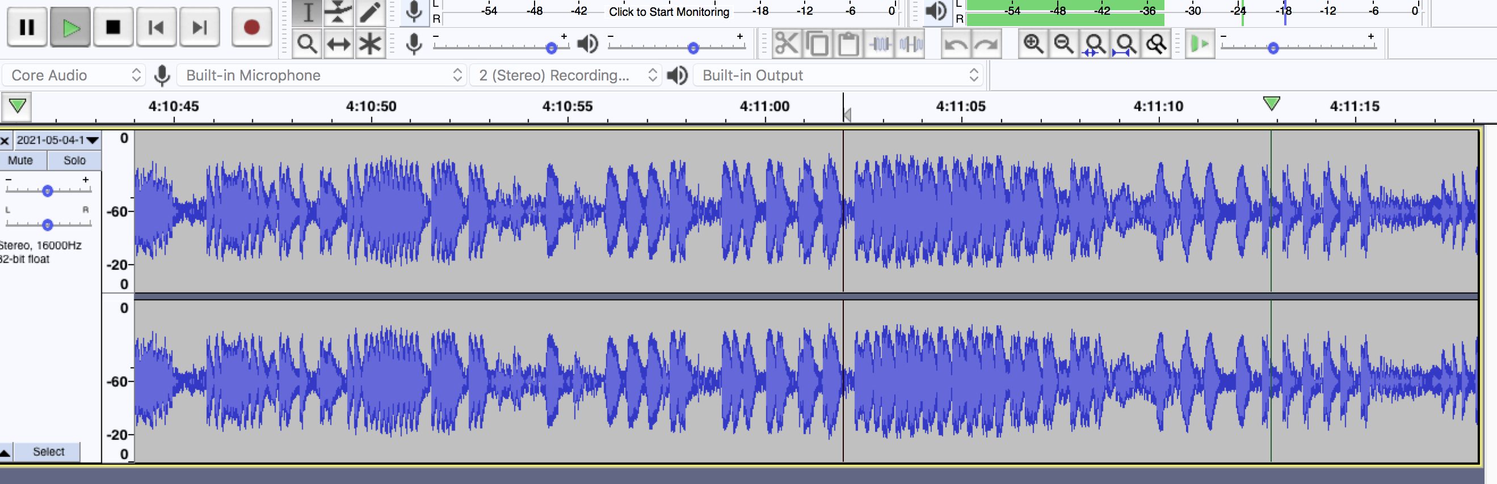Click the track Select button

tap(48, 452)
